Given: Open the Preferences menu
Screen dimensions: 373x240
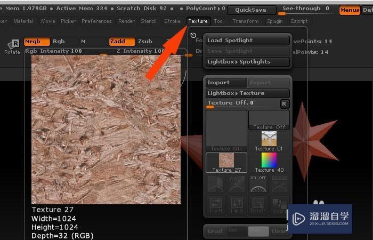Looking at the screenshot, I should [96, 21].
